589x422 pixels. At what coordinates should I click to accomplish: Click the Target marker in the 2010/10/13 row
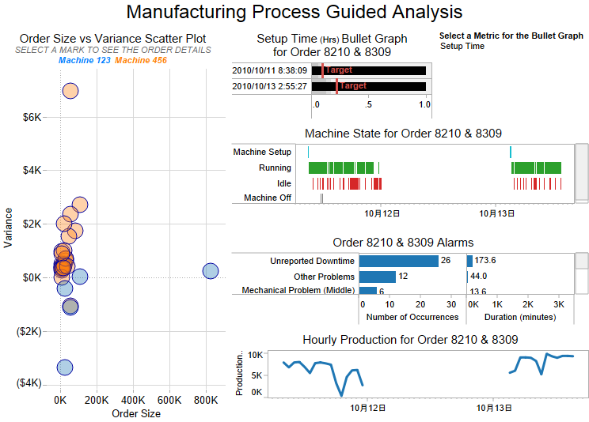(336, 85)
